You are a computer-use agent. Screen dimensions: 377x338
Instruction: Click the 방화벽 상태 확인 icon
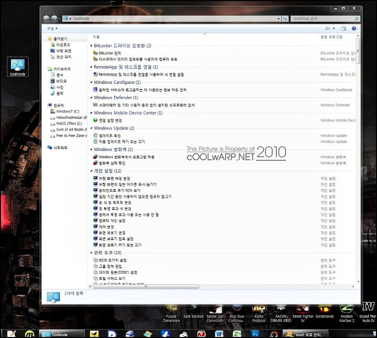(x=95, y=163)
